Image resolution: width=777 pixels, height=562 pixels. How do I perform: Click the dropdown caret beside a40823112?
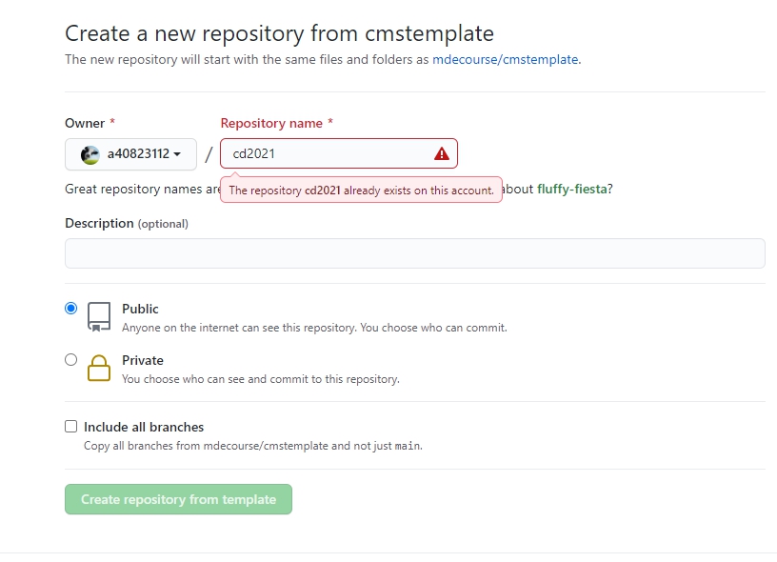point(177,154)
